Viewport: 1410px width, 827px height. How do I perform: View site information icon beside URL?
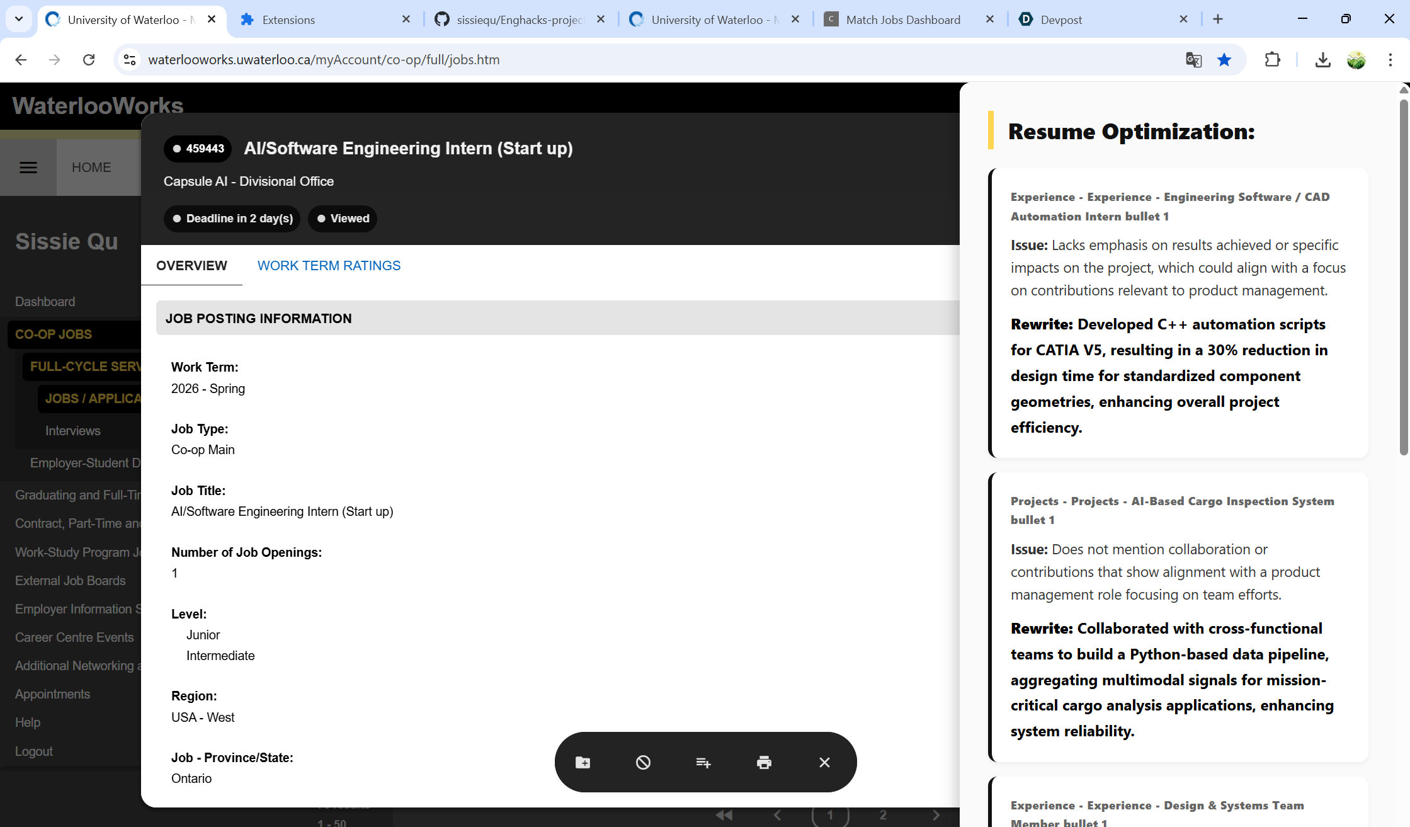tap(130, 60)
